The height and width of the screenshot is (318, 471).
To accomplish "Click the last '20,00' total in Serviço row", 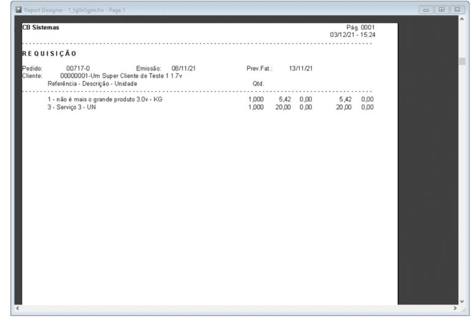I will (x=343, y=107).
